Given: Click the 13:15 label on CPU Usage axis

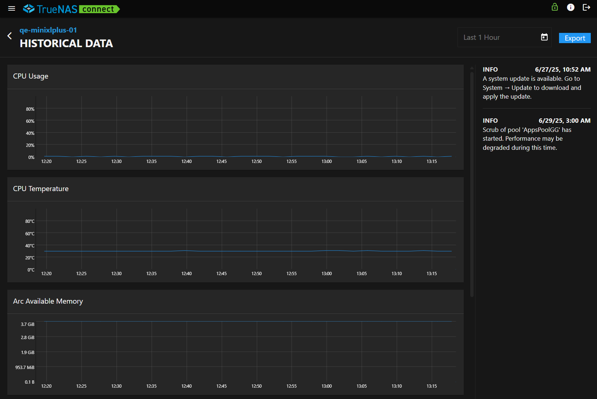Looking at the screenshot, I should pyautogui.click(x=432, y=161).
